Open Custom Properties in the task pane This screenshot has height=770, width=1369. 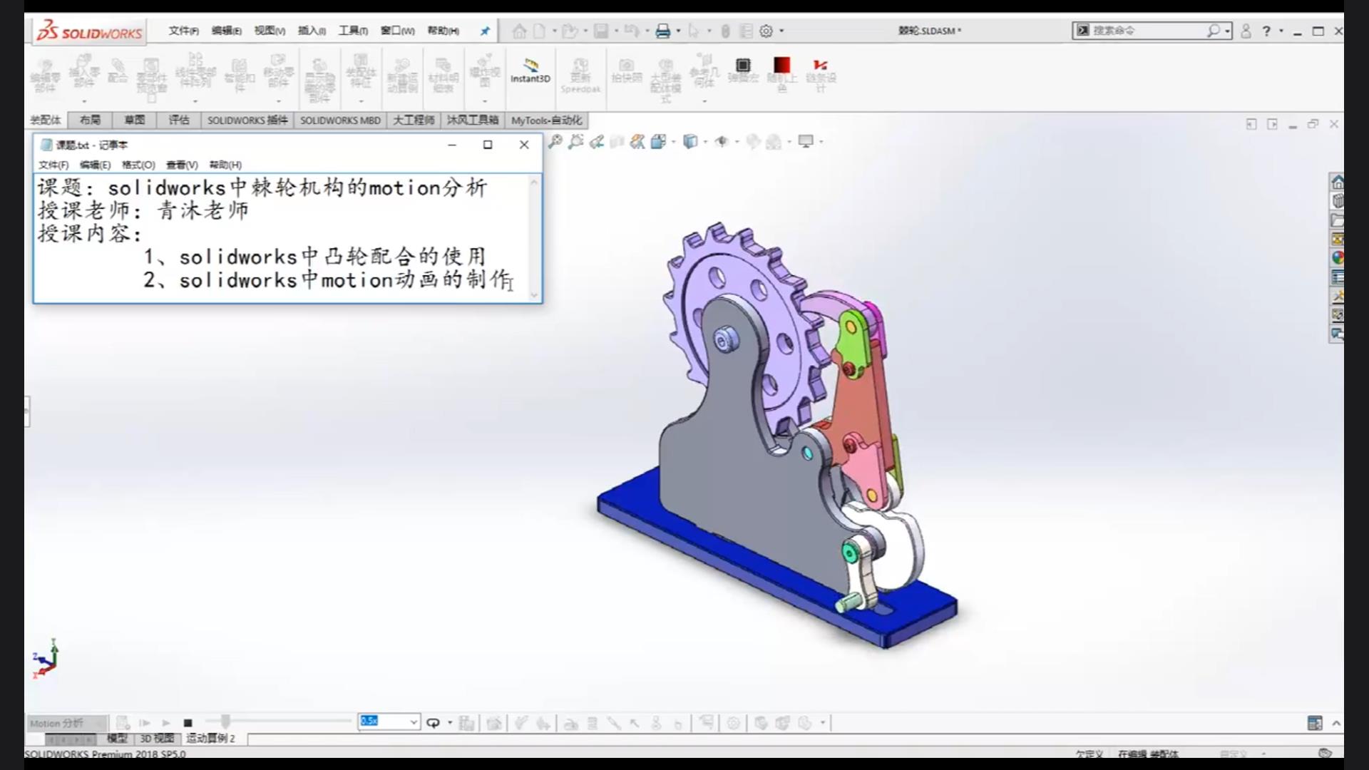coord(1338,277)
